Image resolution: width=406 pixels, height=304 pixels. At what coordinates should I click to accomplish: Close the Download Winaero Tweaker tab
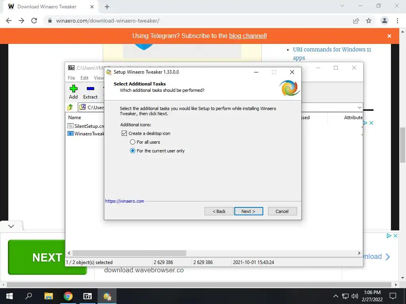click(92, 7)
